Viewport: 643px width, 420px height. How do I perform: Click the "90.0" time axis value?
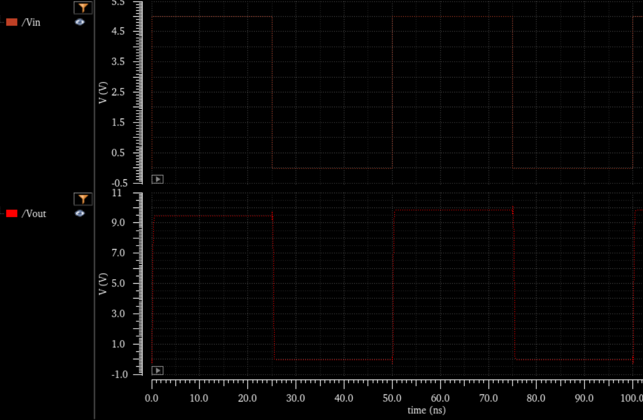[x=584, y=398]
